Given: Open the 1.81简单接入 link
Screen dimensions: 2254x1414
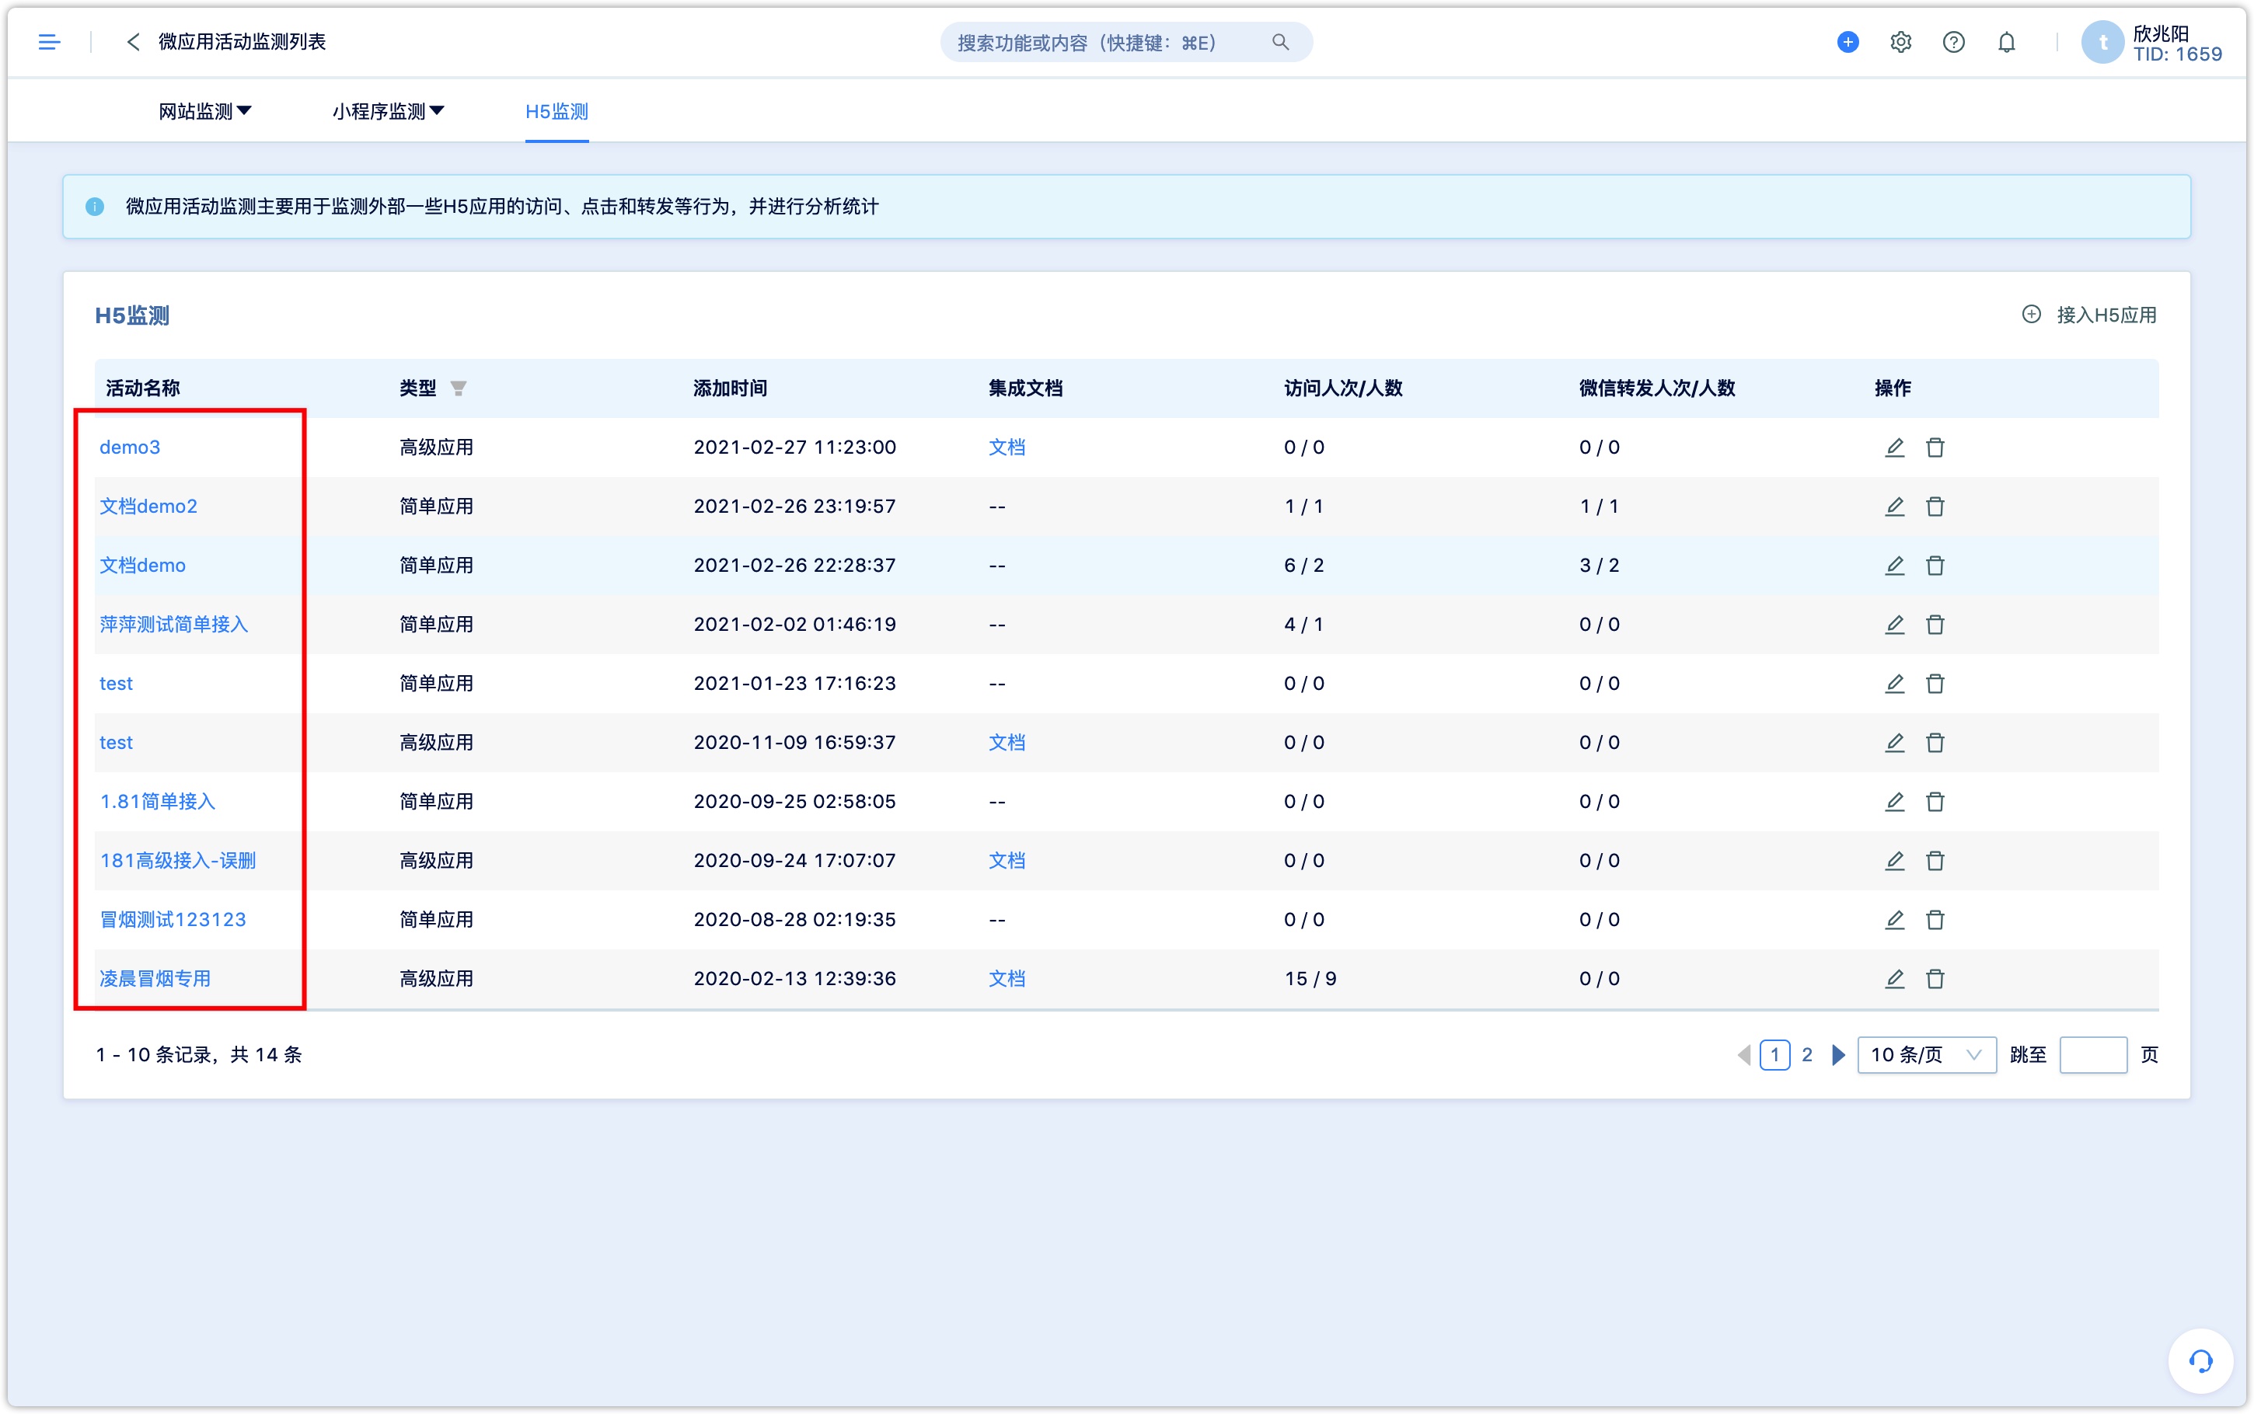Looking at the screenshot, I should [x=157, y=802].
